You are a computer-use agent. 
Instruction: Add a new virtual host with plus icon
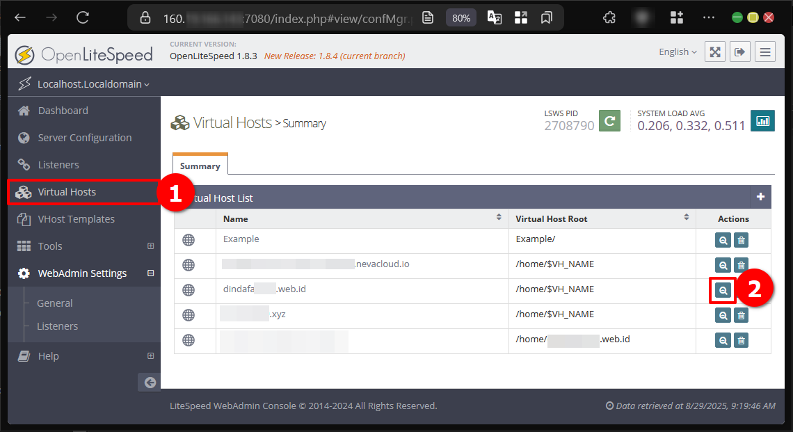(760, 198)
